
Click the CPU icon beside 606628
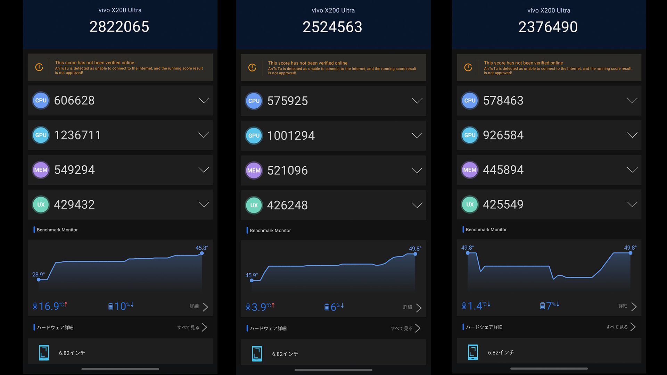tap(41, 100)
